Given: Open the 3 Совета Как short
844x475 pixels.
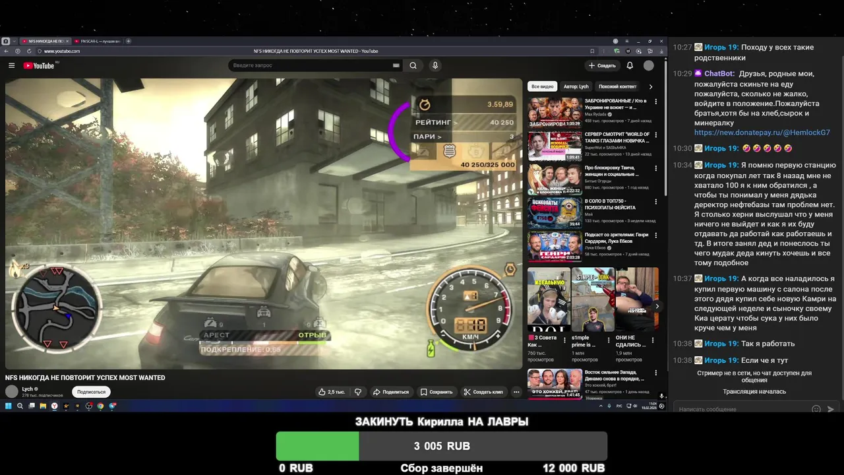Looking at the screenshot, I should tap(549, 300).
